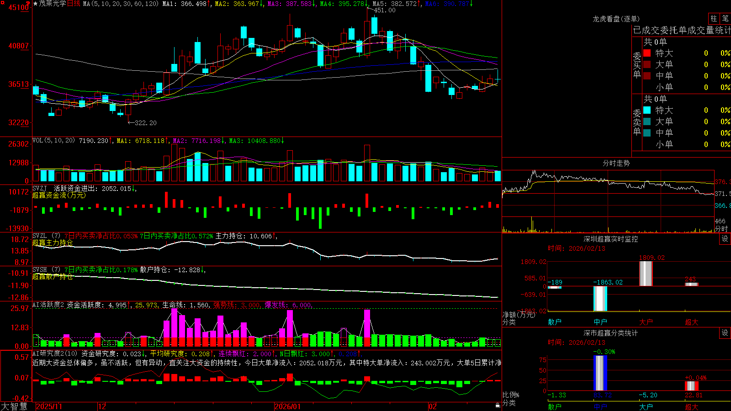Image resolution: width=731 pixels, height=411 pixels.
Task: Click the 深市超赢分类统计 panel title
Action: point(610,333)
